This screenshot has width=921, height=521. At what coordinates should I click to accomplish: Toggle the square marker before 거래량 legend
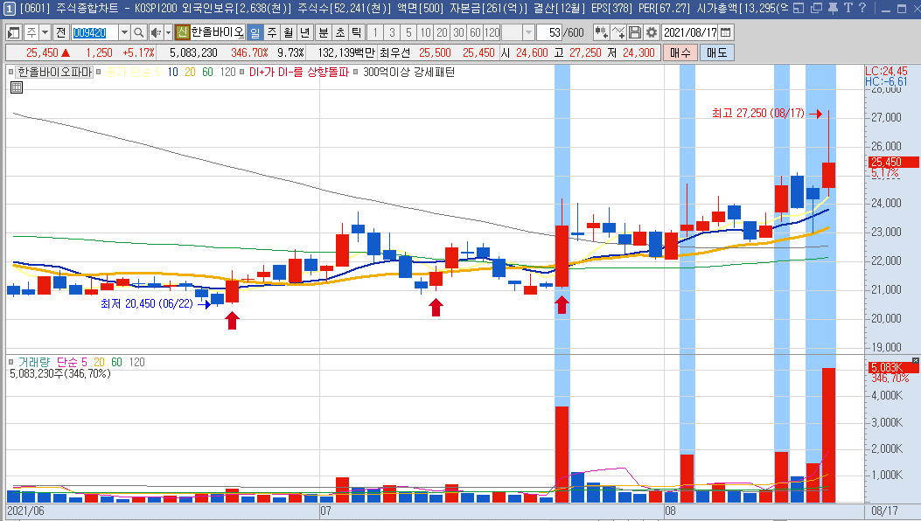pos(11,363)
